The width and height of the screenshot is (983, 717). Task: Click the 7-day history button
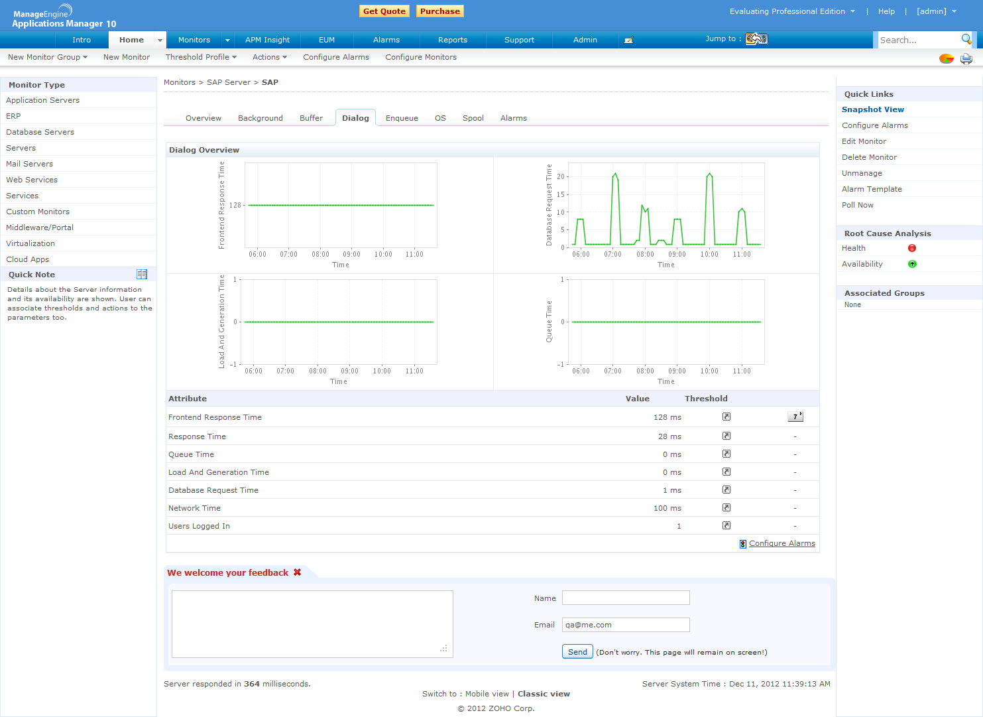point(795,417)
